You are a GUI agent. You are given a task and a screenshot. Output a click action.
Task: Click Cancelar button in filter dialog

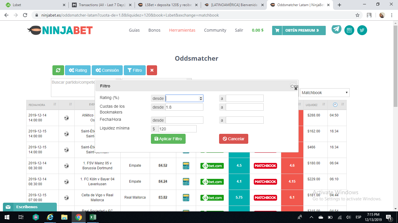234,139
